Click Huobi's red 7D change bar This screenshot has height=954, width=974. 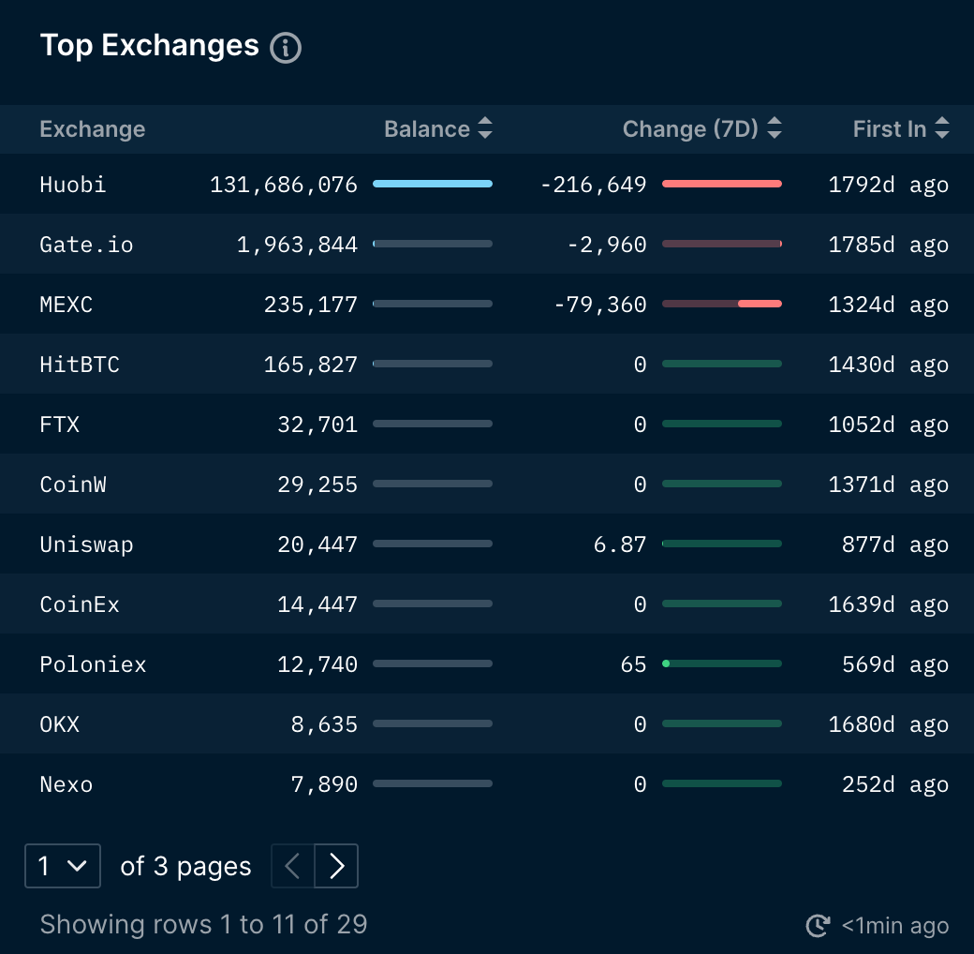[722, 184]
